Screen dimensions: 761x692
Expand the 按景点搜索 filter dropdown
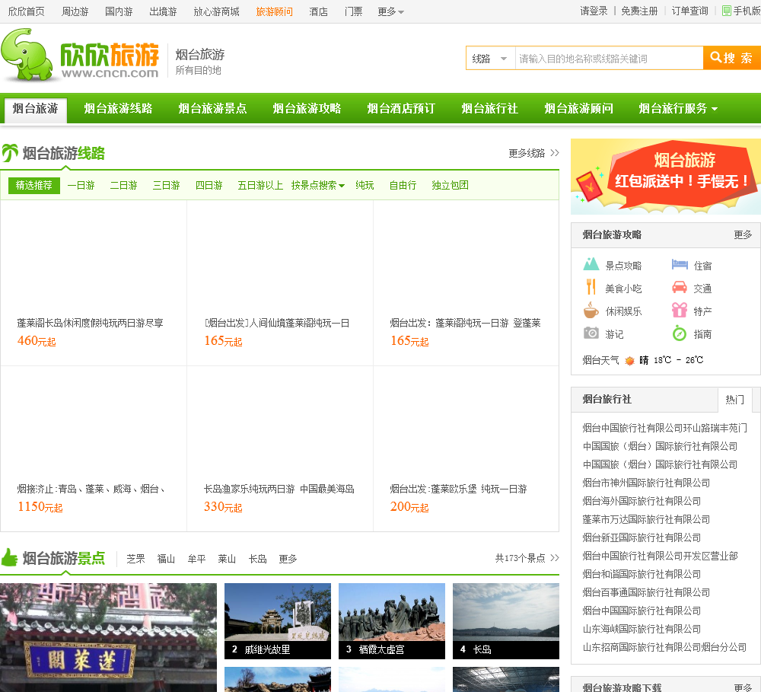[317, 185]
